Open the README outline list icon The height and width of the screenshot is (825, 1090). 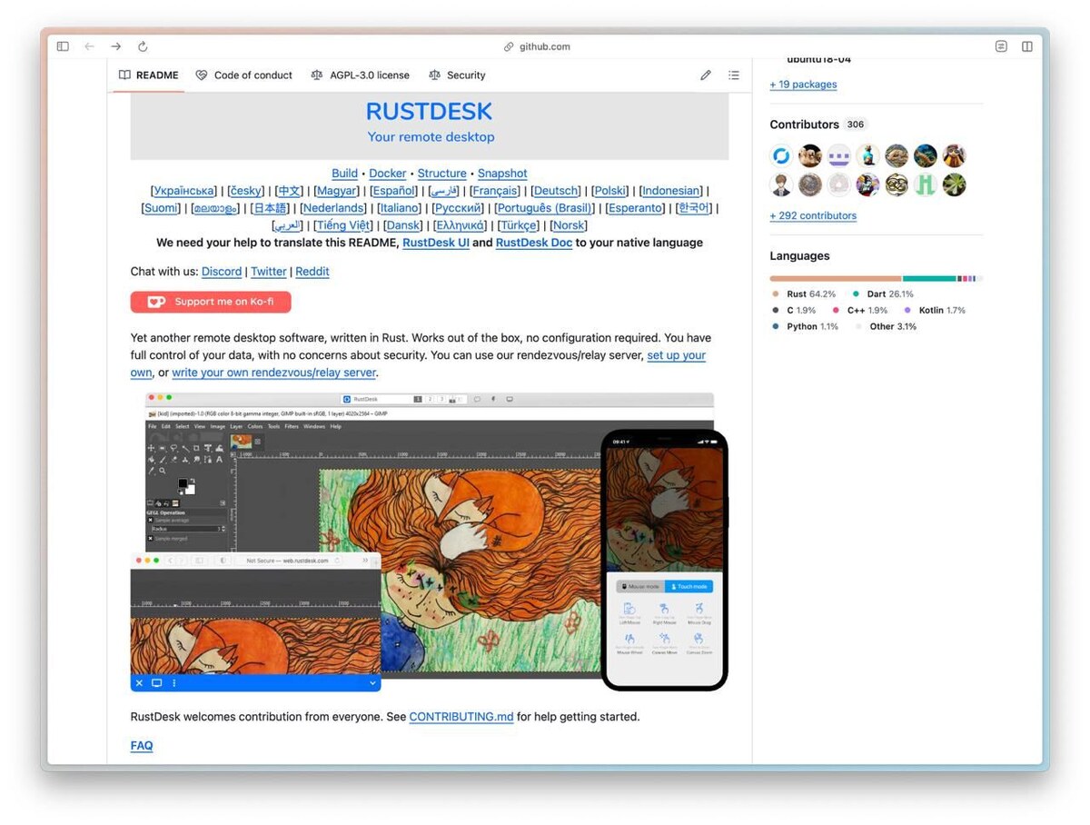[734, 75]
